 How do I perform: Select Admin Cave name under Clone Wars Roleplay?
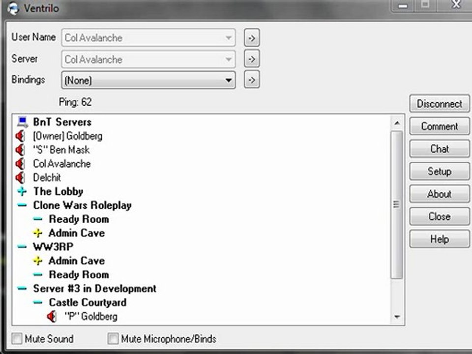(x=77, y=233)
